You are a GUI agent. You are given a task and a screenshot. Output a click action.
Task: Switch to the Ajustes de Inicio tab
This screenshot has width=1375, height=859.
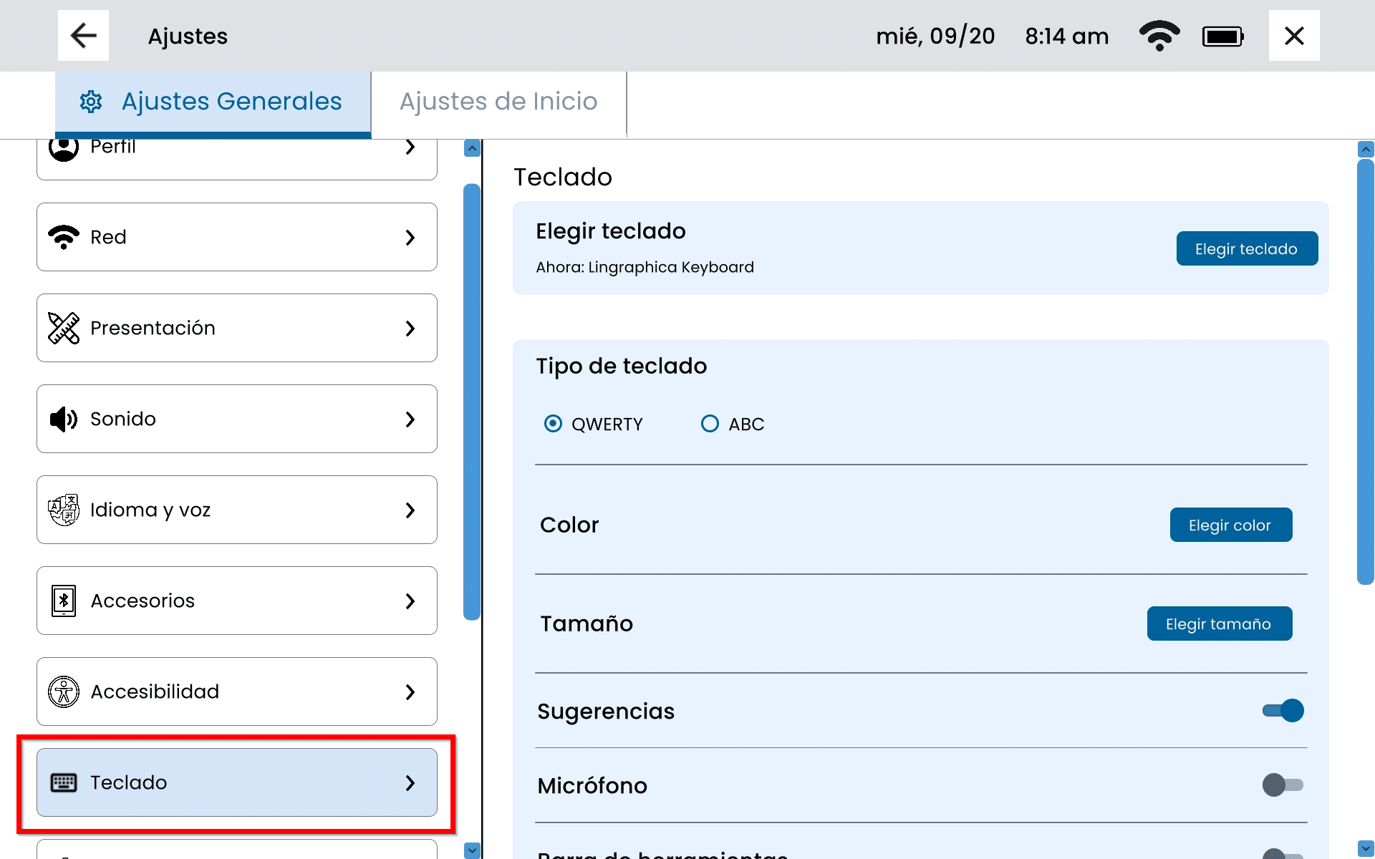[498, 102]
